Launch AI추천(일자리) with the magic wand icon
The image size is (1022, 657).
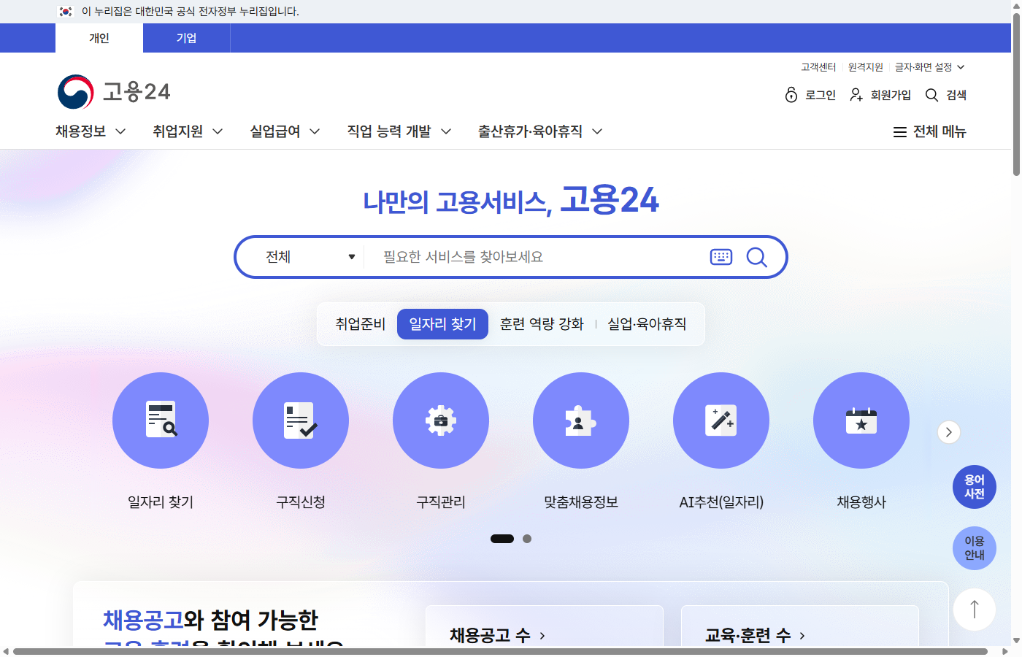coord(721,420)
